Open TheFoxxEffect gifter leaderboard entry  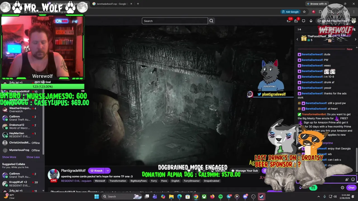click(x=313, y=38)
